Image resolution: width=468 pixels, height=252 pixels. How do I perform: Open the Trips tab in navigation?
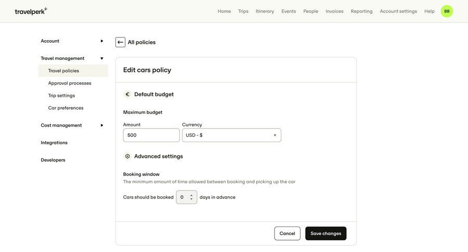243,11
